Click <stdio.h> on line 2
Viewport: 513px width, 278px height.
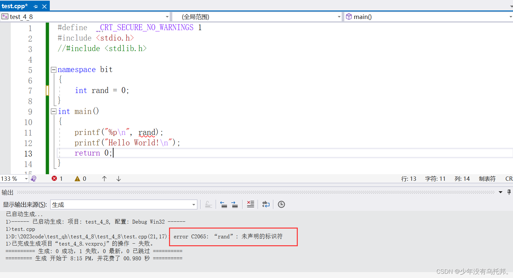(x=115, y=38)
